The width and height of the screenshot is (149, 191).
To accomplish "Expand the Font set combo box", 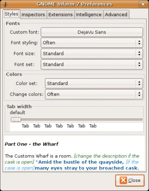I will (92, 64).
